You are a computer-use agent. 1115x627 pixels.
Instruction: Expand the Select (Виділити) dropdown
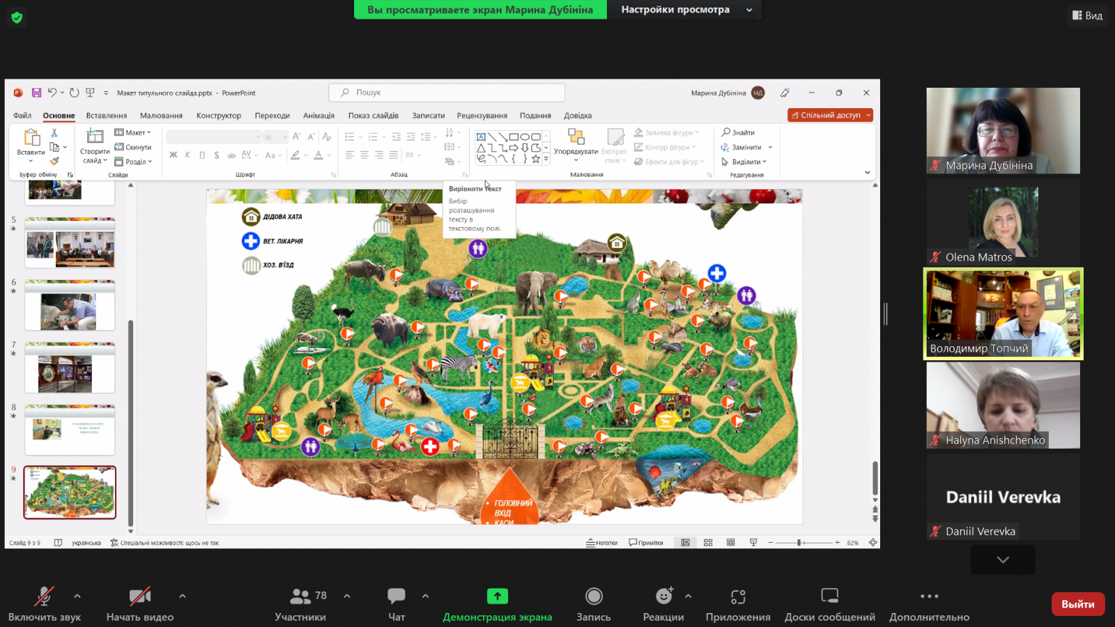pos(744,162)
